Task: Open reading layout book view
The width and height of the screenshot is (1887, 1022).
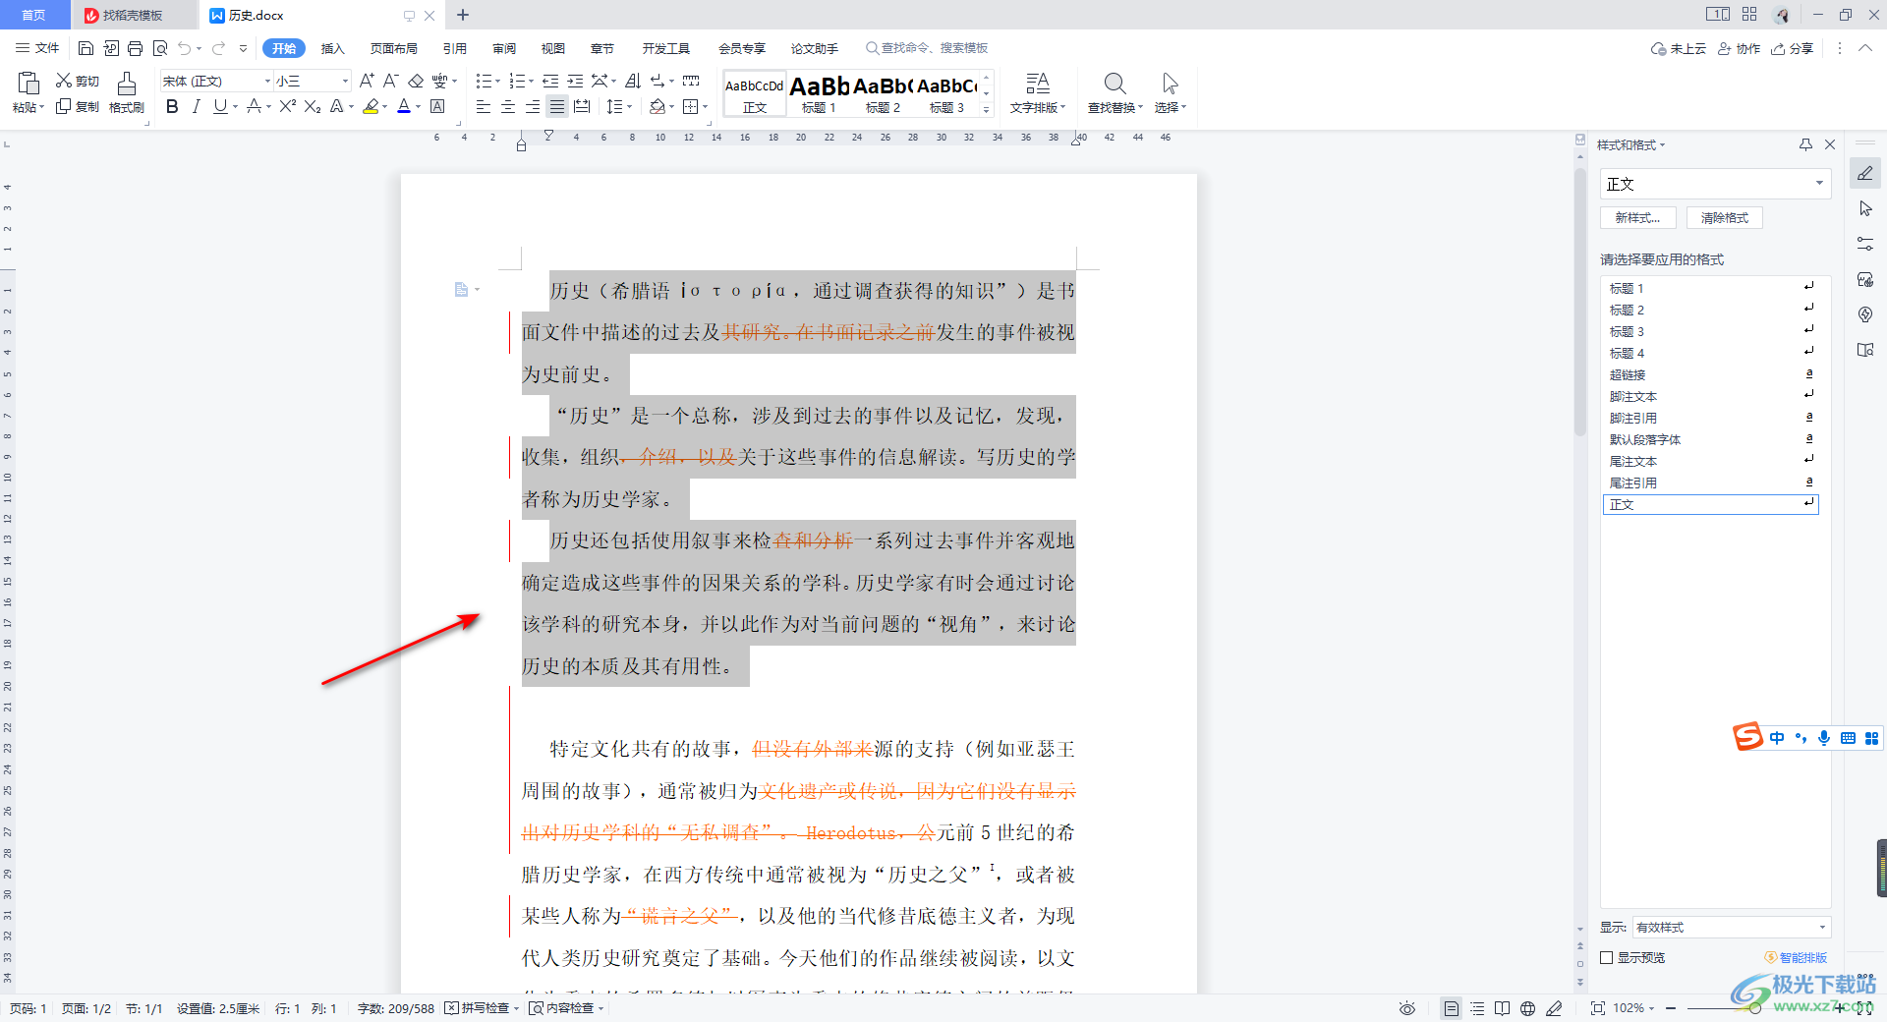Action: (1502, 1008)
